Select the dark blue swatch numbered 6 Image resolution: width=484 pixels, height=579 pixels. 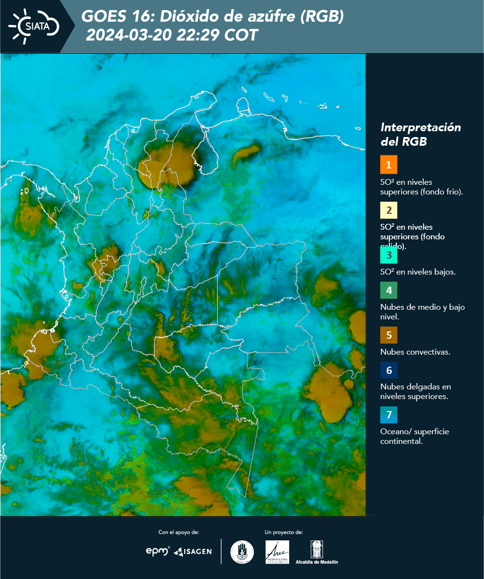tap(388, 371)
